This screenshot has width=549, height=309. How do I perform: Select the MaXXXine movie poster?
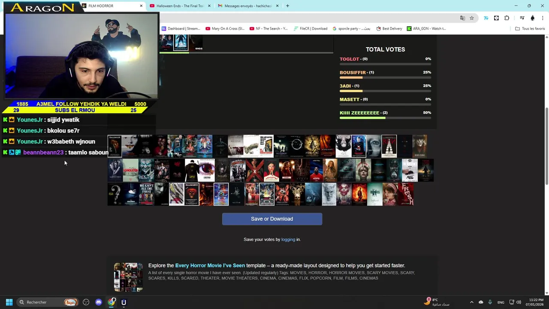click(x=287, y=170)
